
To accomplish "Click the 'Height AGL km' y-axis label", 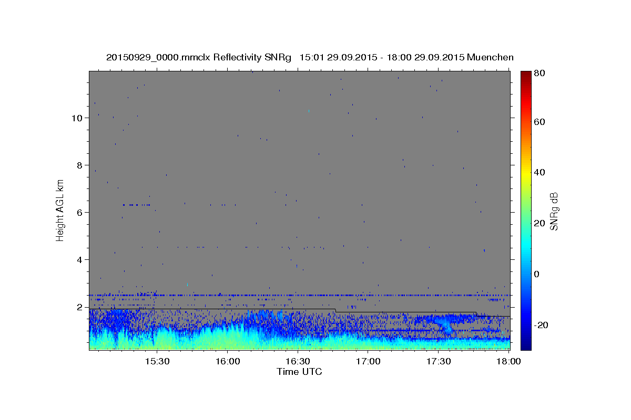I will tap(60, 210).
